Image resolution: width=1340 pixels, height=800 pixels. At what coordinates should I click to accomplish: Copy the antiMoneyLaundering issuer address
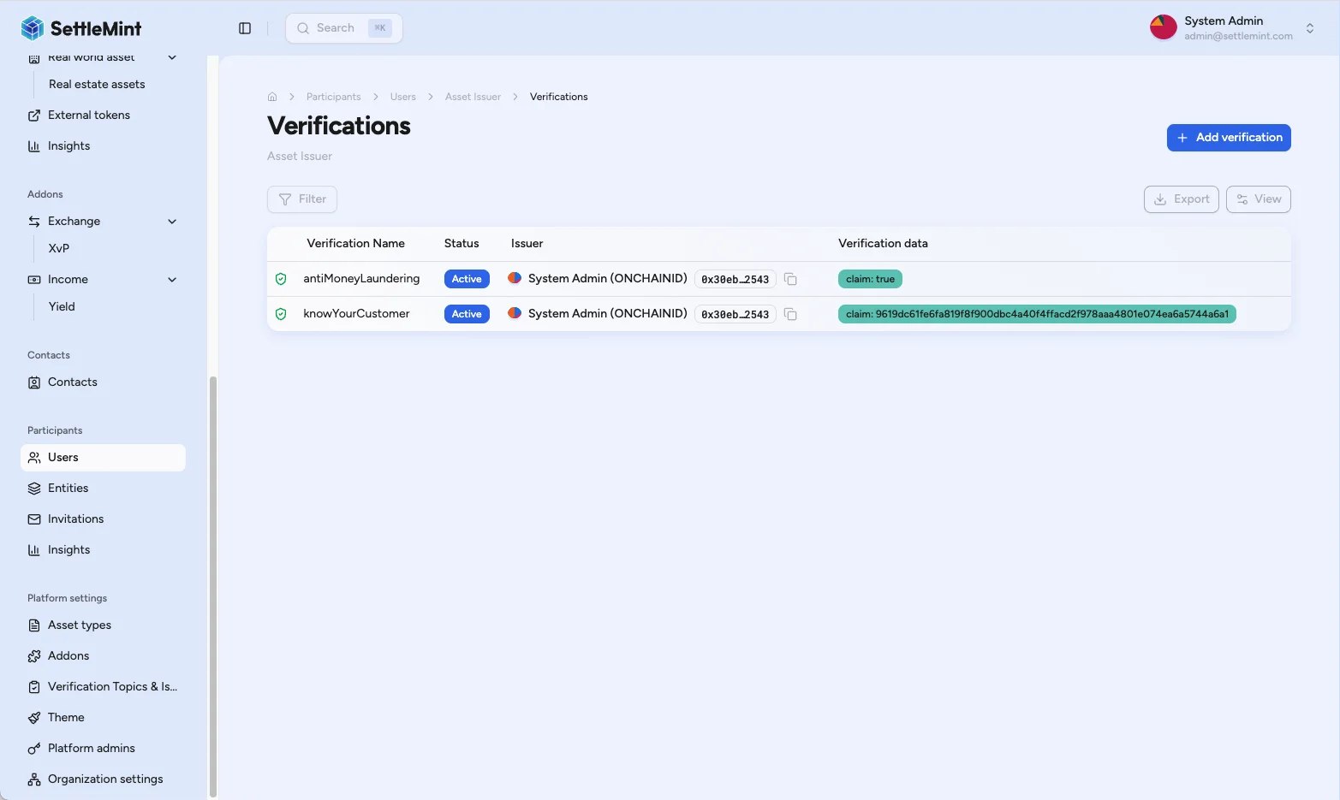point(790,279)
